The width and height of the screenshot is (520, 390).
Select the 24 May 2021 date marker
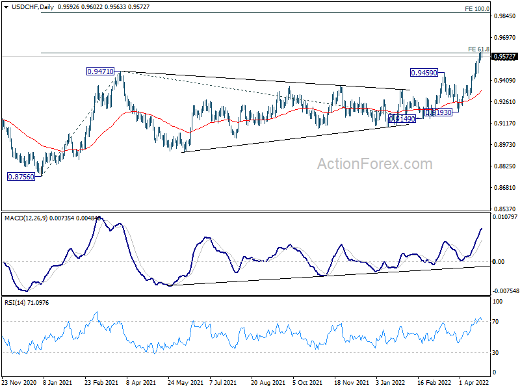coord(185,382)
